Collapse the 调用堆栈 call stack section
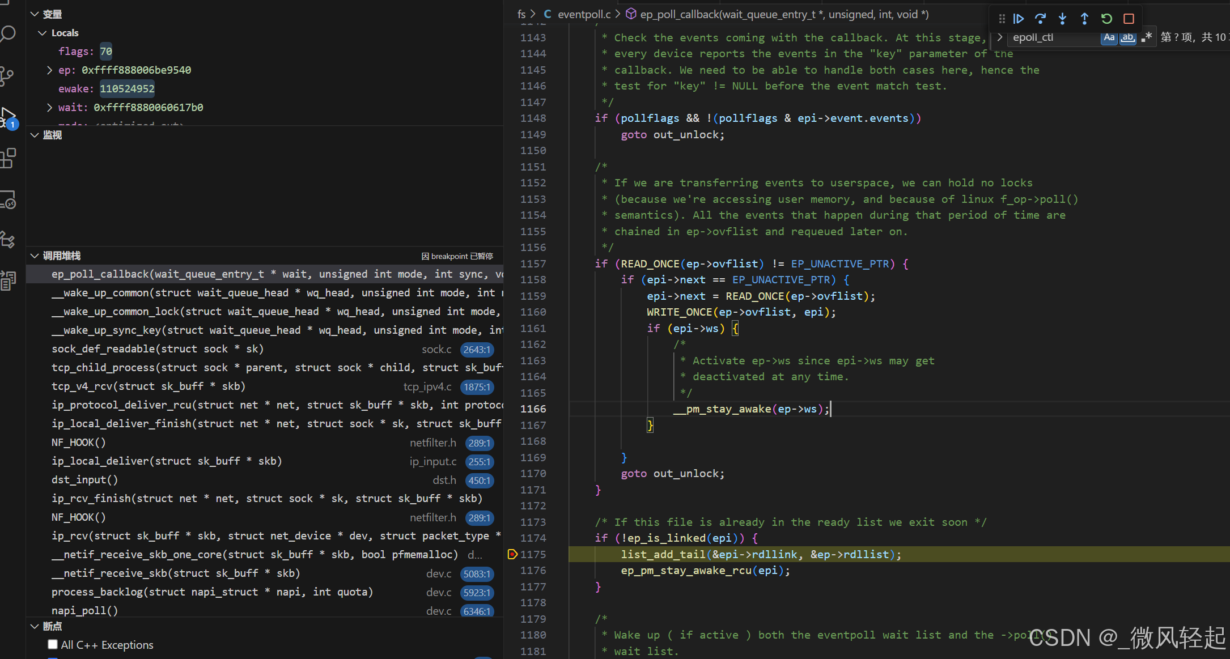The image size is (1230, 659). point(35,256)
